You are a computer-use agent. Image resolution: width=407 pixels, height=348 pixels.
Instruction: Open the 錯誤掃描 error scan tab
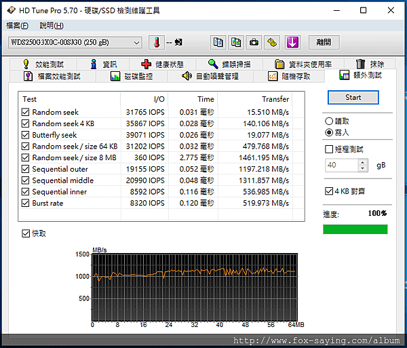229,64
